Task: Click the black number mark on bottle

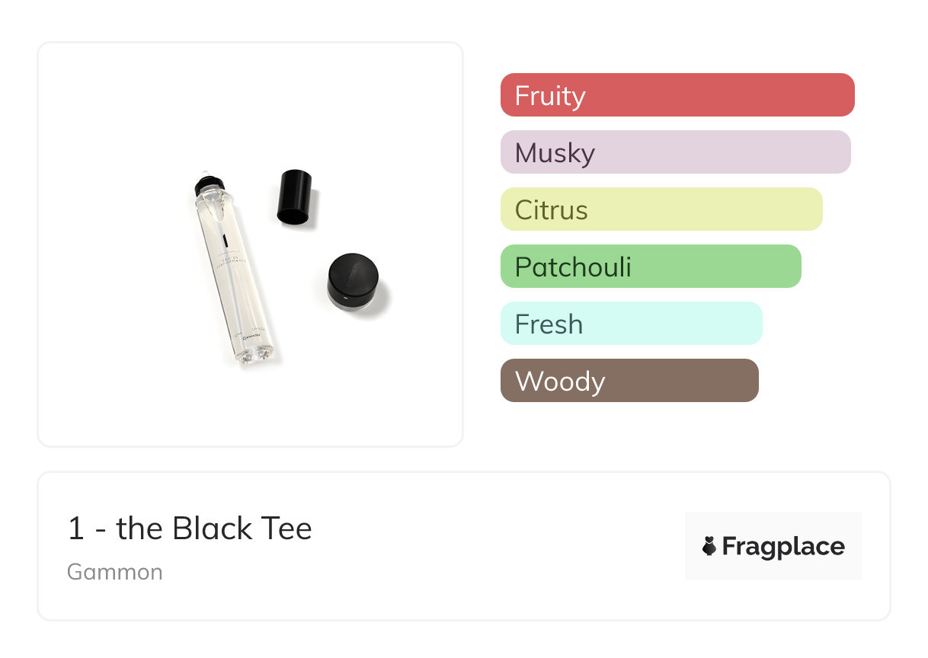Action: coord(226,241)
